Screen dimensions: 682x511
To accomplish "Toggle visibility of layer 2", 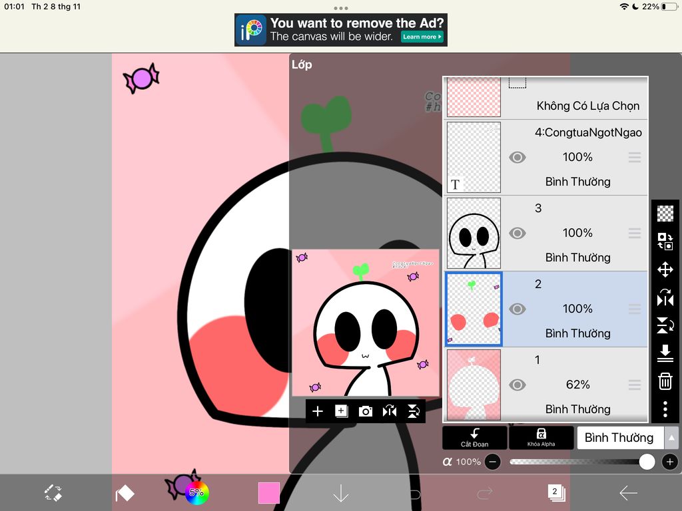I will 517,309.
